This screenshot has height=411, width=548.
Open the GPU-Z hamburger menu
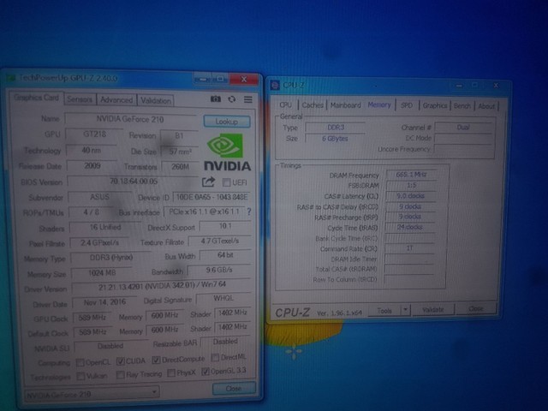click(248, 100)
